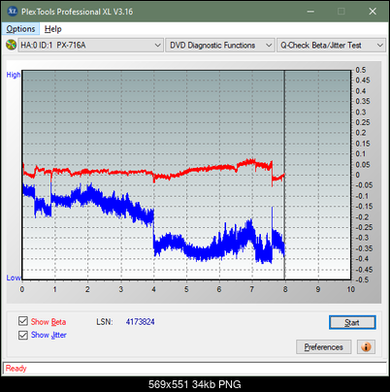Toggle the Show Beta checkbox
The width and height of the screenshot is (390, 392).
23,321
